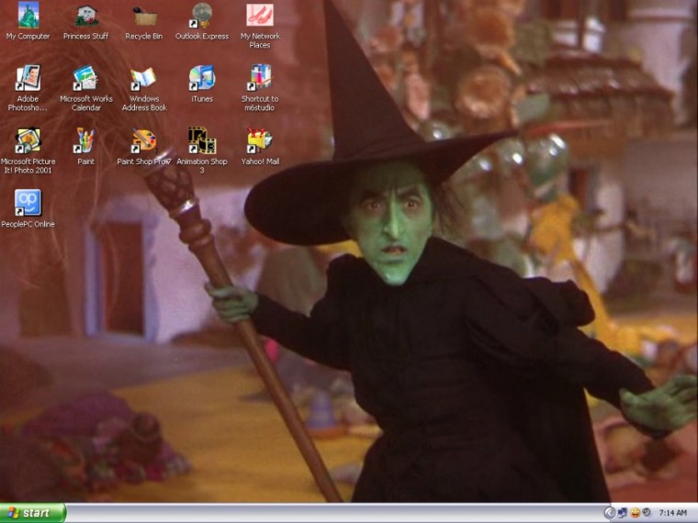This screenshot has height=523, width=698.
Task: Launch the Animation Shop 3 shortcut
Action: tap(202, 150)
